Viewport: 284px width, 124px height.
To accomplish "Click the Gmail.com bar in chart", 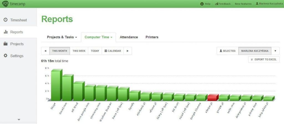I will coord(68,87).
